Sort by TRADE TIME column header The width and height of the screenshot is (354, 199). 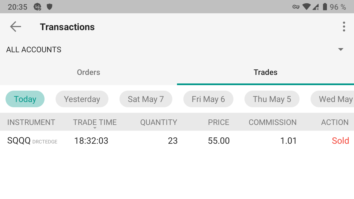pos(95,122)
